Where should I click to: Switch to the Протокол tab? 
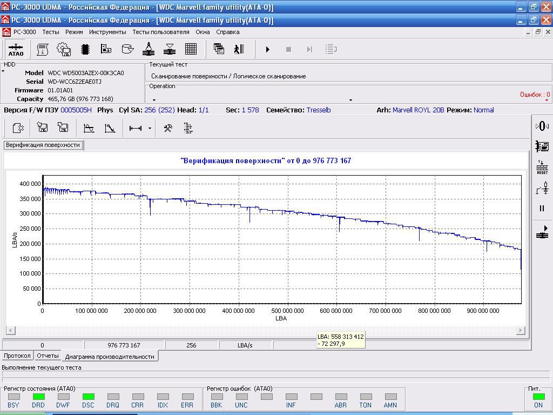(x=17, y=356)
